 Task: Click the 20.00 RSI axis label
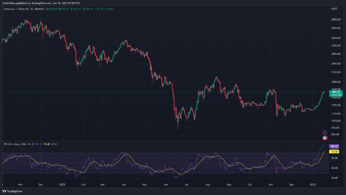pos(334,178)
